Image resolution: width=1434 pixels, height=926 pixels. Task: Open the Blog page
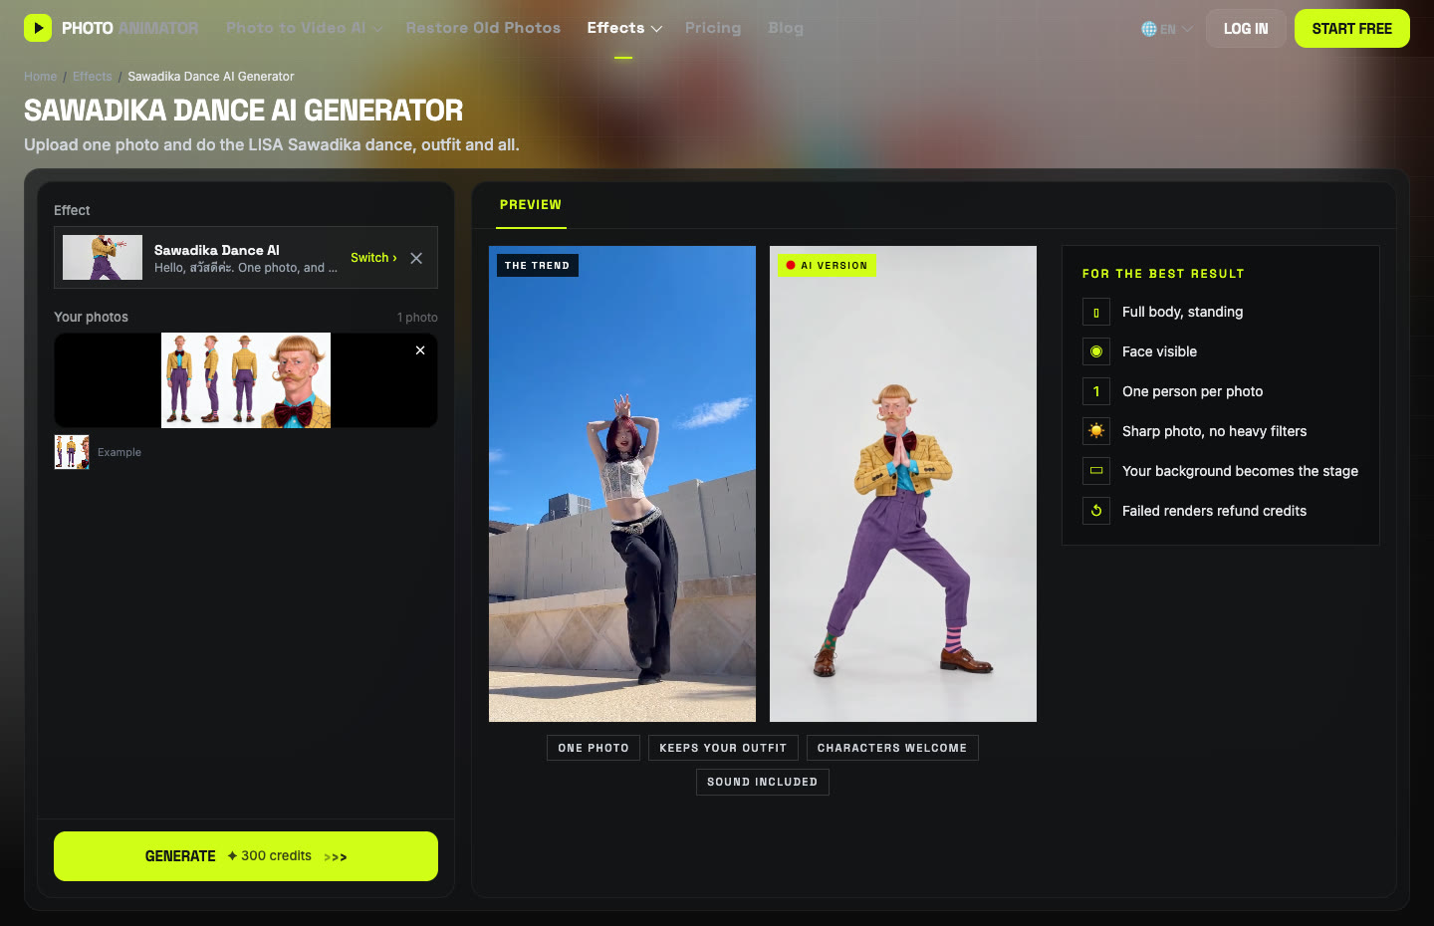(x=786, y=28)
